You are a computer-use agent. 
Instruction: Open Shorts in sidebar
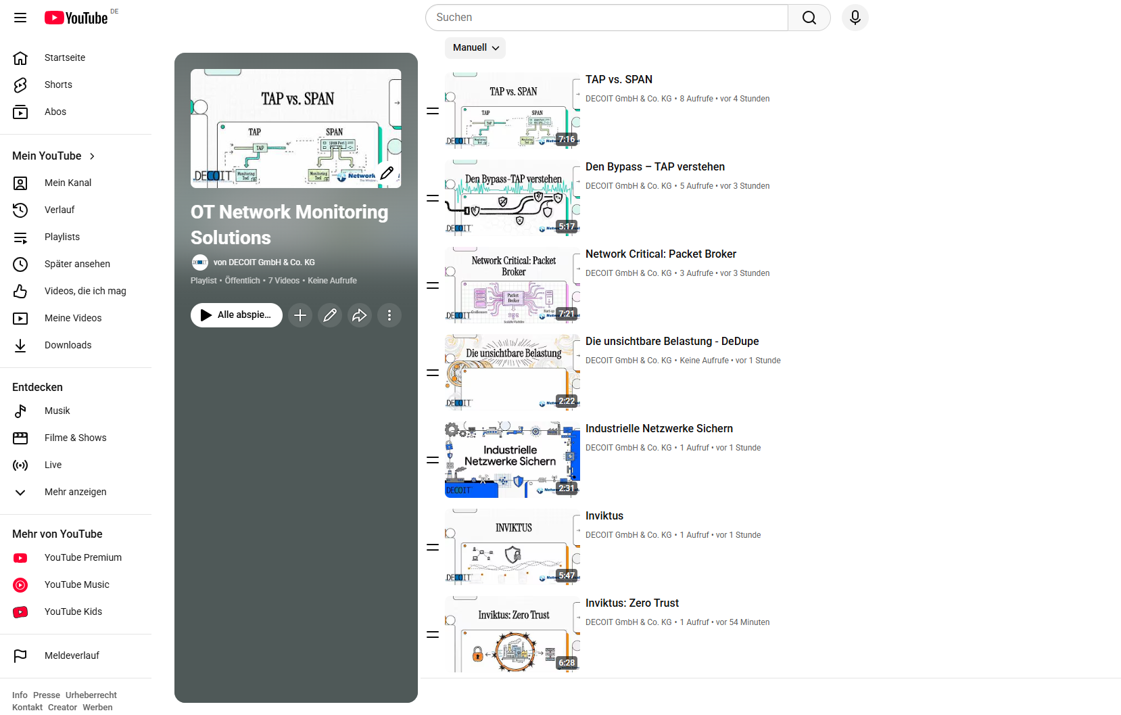click(x=76, y=85)
